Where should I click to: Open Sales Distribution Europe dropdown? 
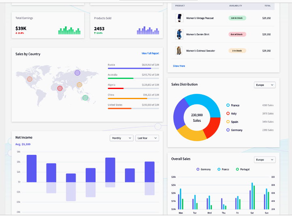tap(264, 85)
